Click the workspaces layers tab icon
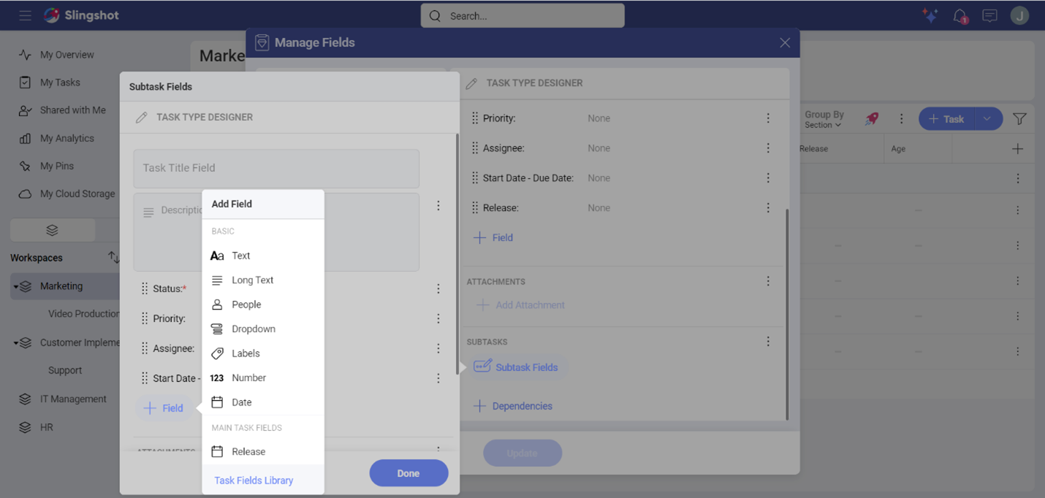Viewport: 1045px width, 498px height. coord(52,230)
